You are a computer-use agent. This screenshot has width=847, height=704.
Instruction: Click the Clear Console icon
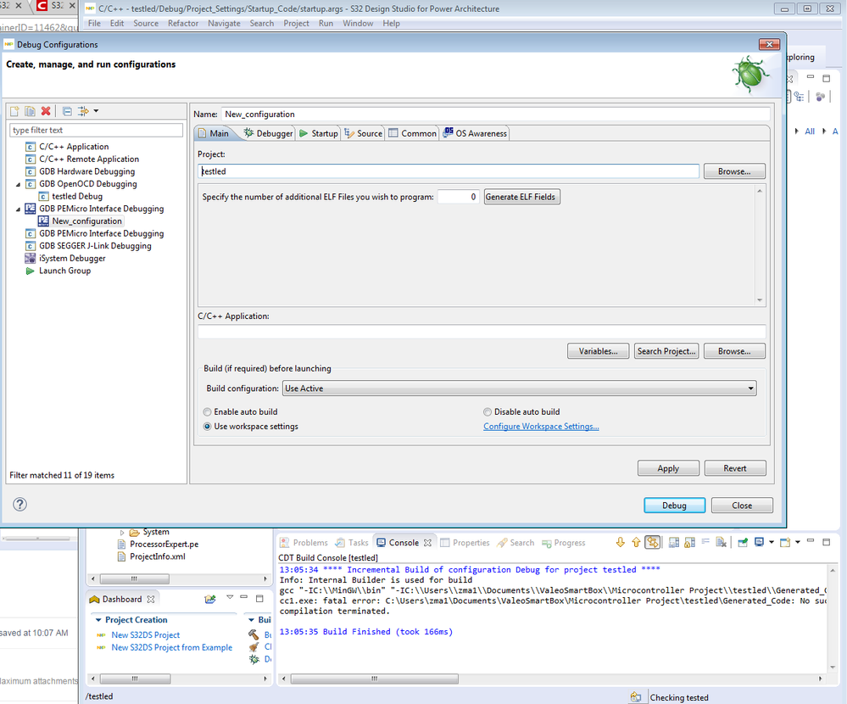point(722,543)
